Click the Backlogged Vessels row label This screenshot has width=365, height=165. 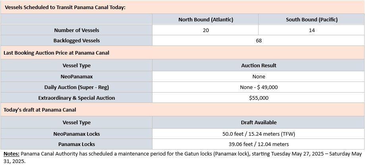[x=76, y=40]
